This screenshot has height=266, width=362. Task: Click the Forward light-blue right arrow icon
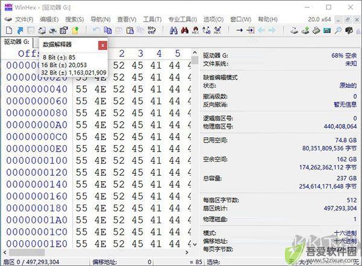point(273,30)
